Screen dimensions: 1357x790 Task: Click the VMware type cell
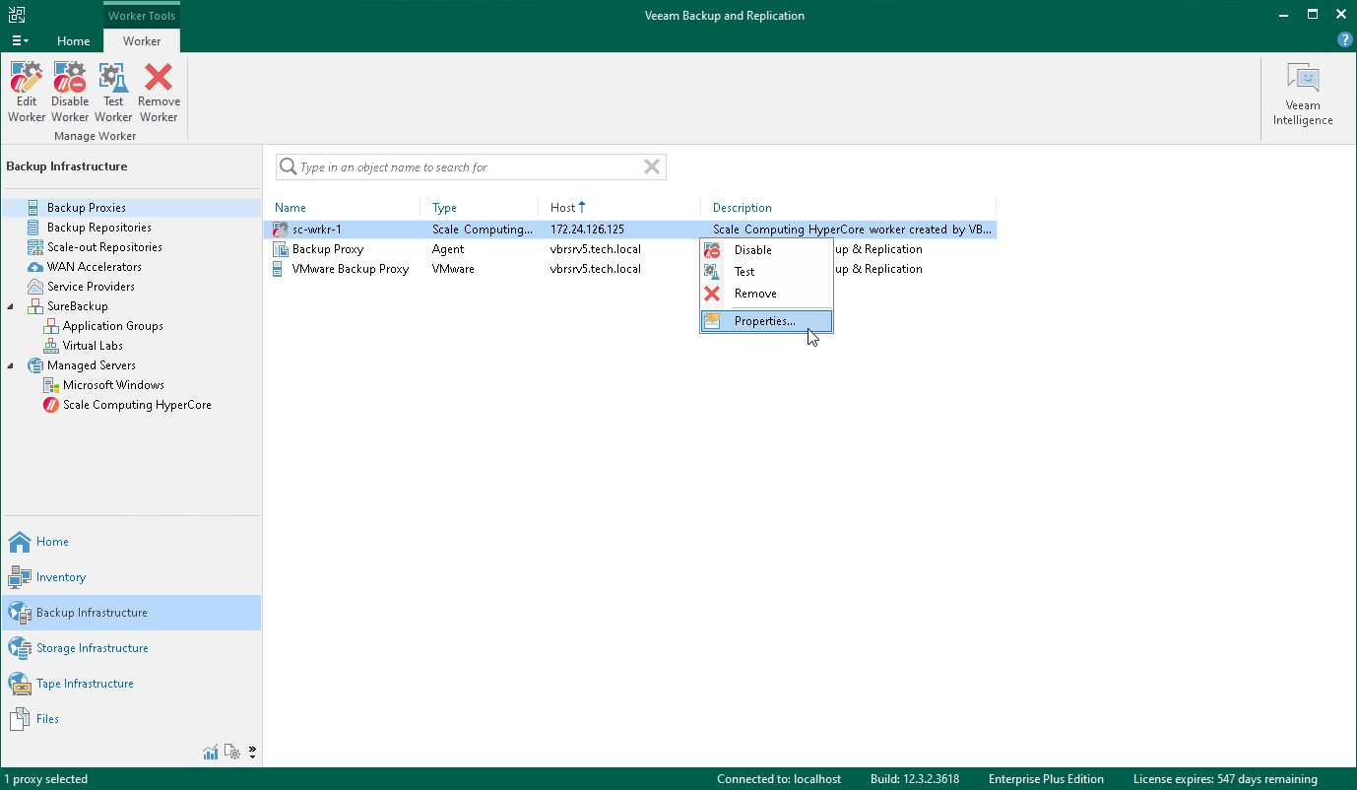pyautogui.click(x=453, y=269)
